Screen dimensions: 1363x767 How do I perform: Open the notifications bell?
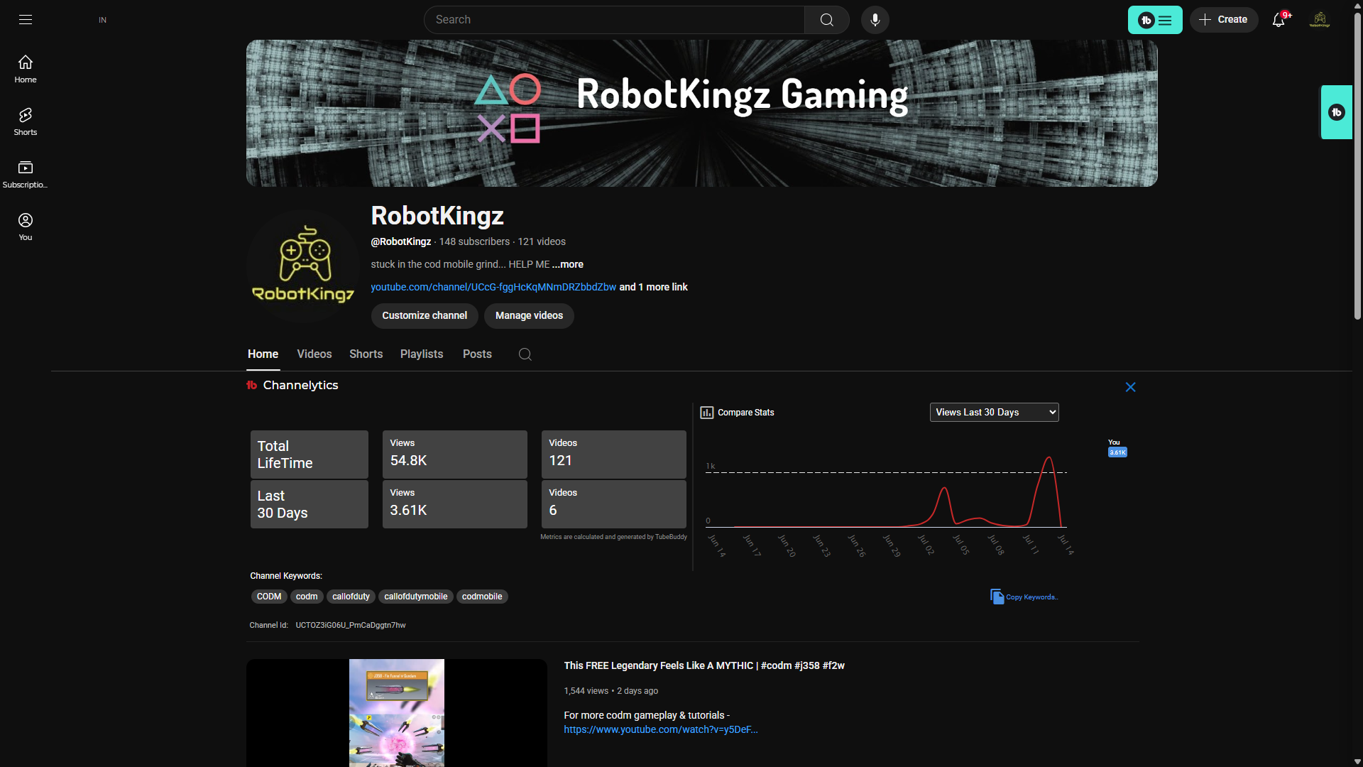1279,20
